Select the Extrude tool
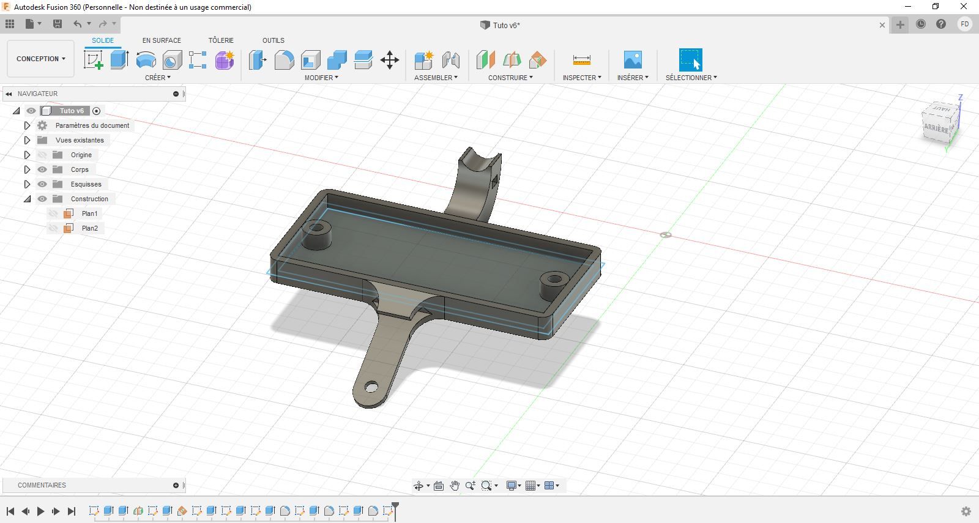The image size is (979, 523). pyautogui.click(x=119, y=60)
